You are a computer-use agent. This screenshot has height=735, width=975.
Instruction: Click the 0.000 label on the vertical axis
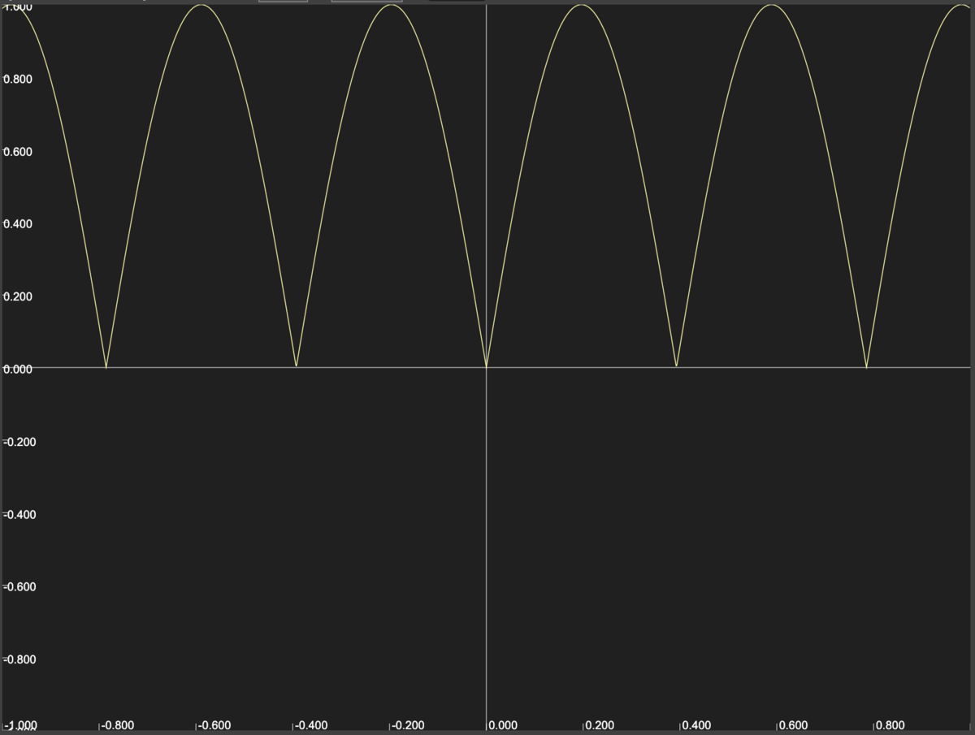coord(19,370)
